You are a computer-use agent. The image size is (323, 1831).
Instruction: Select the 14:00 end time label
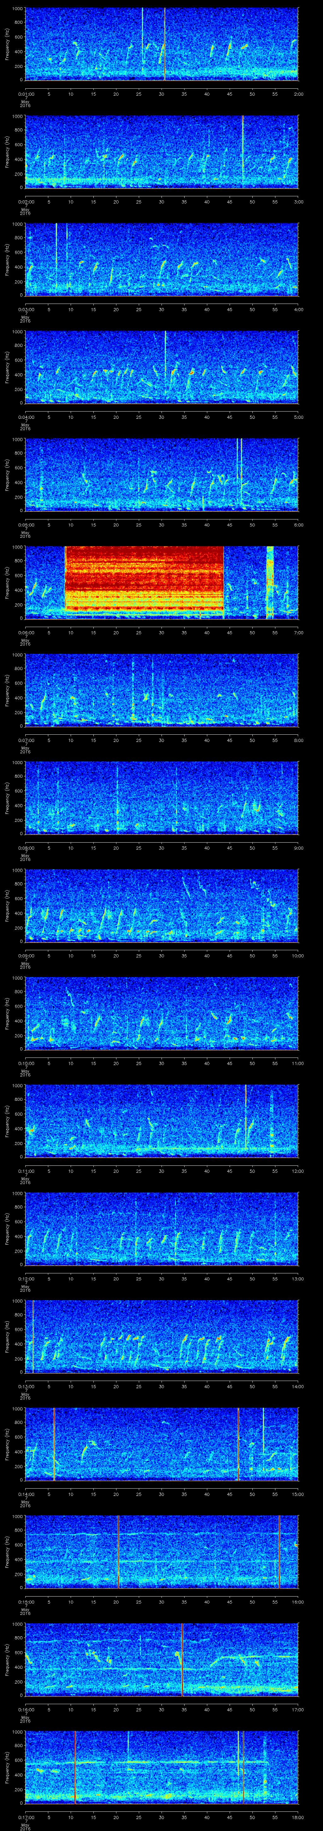[297, 1386]
